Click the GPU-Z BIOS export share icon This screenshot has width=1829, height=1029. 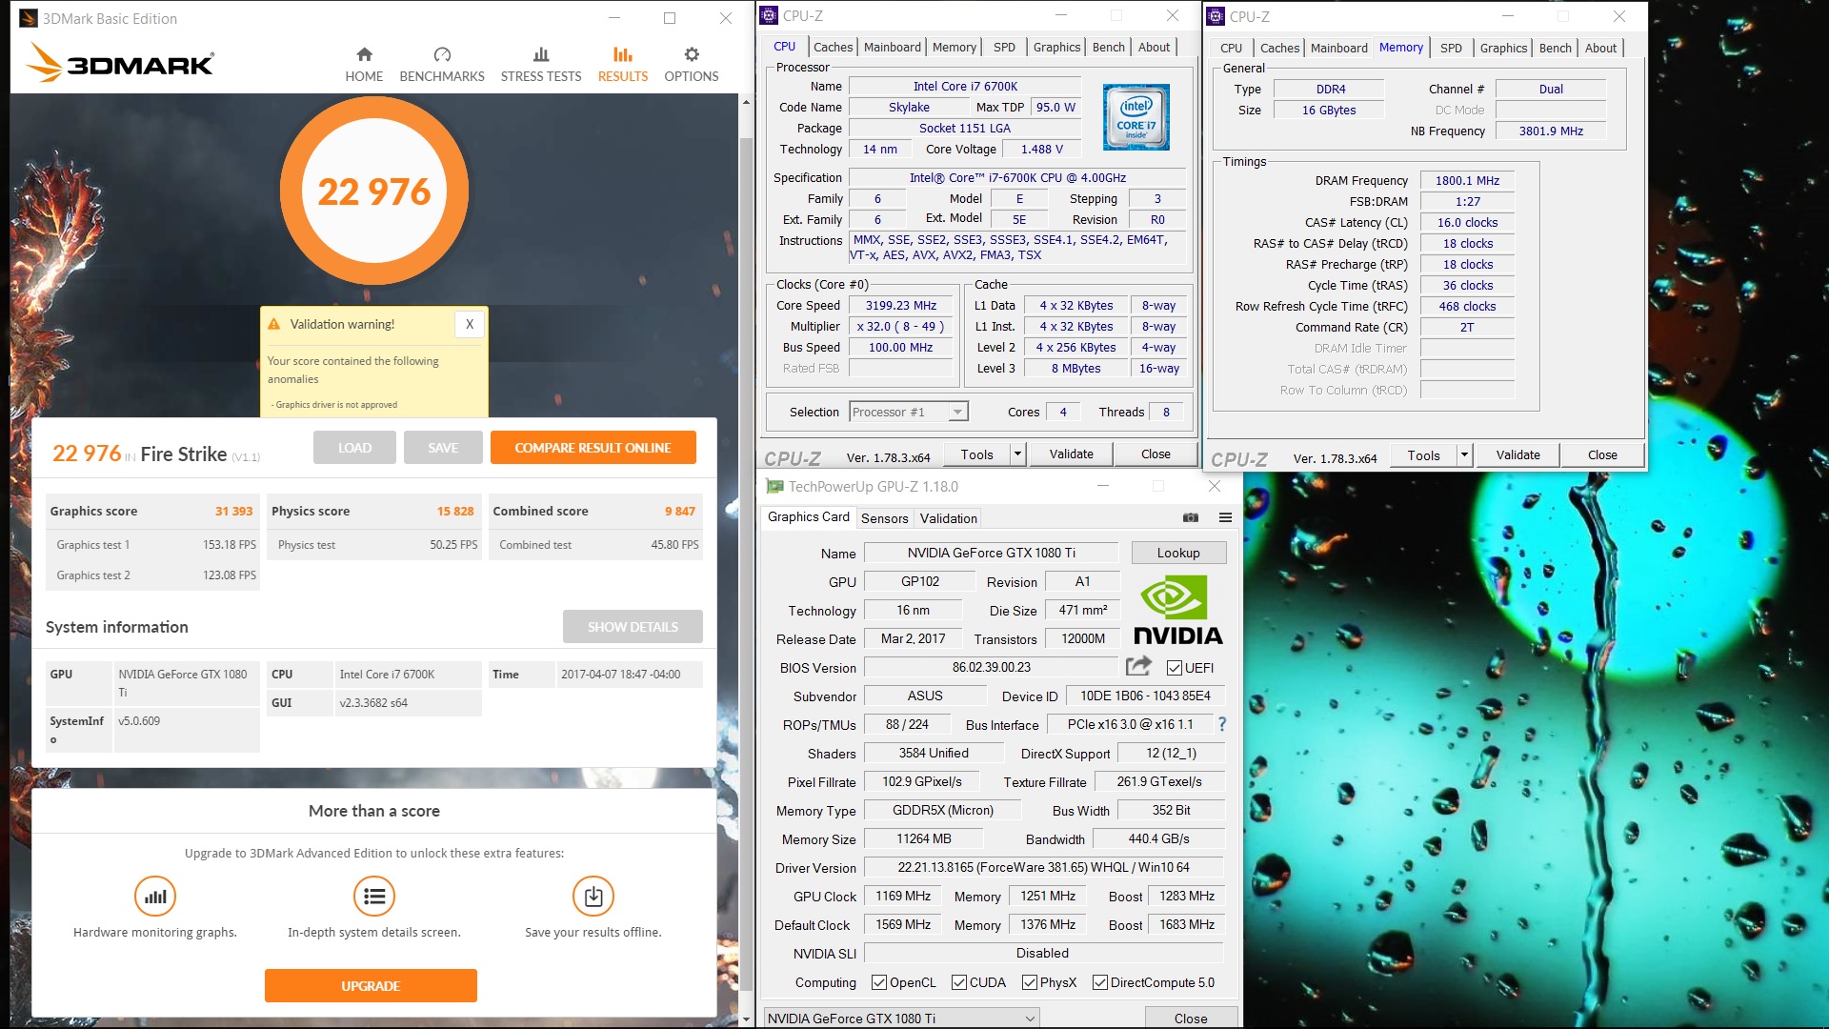(1138, 666)
